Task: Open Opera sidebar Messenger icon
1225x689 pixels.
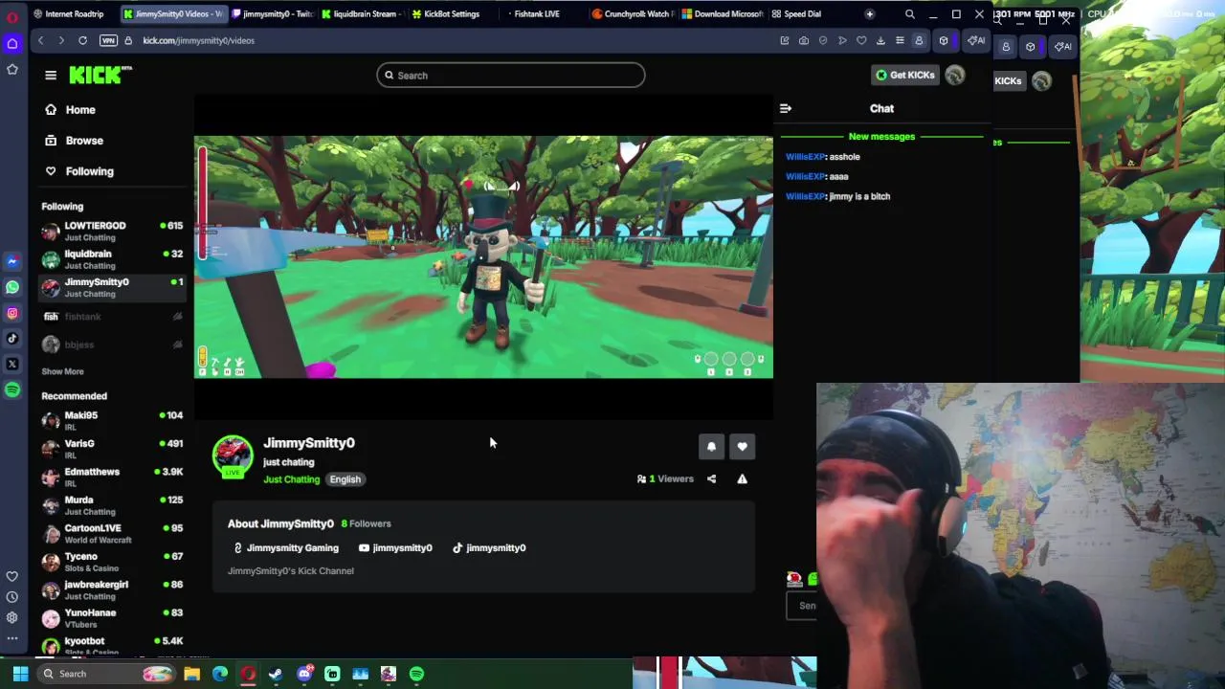Action: [12, 261]
